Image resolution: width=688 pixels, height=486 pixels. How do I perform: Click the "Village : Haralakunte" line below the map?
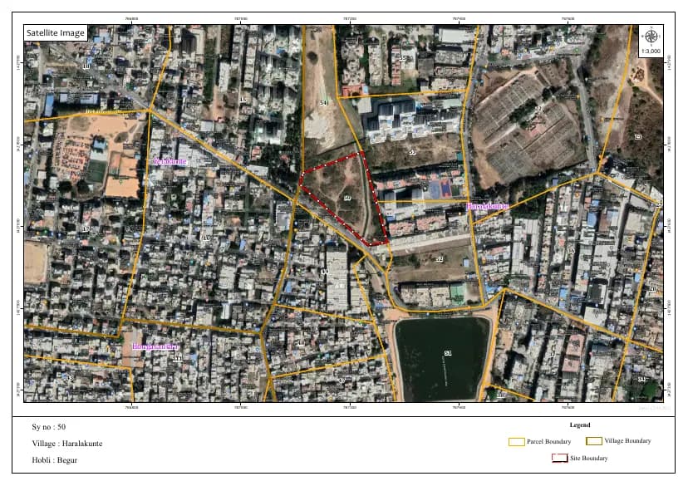(x=67, y=444)
